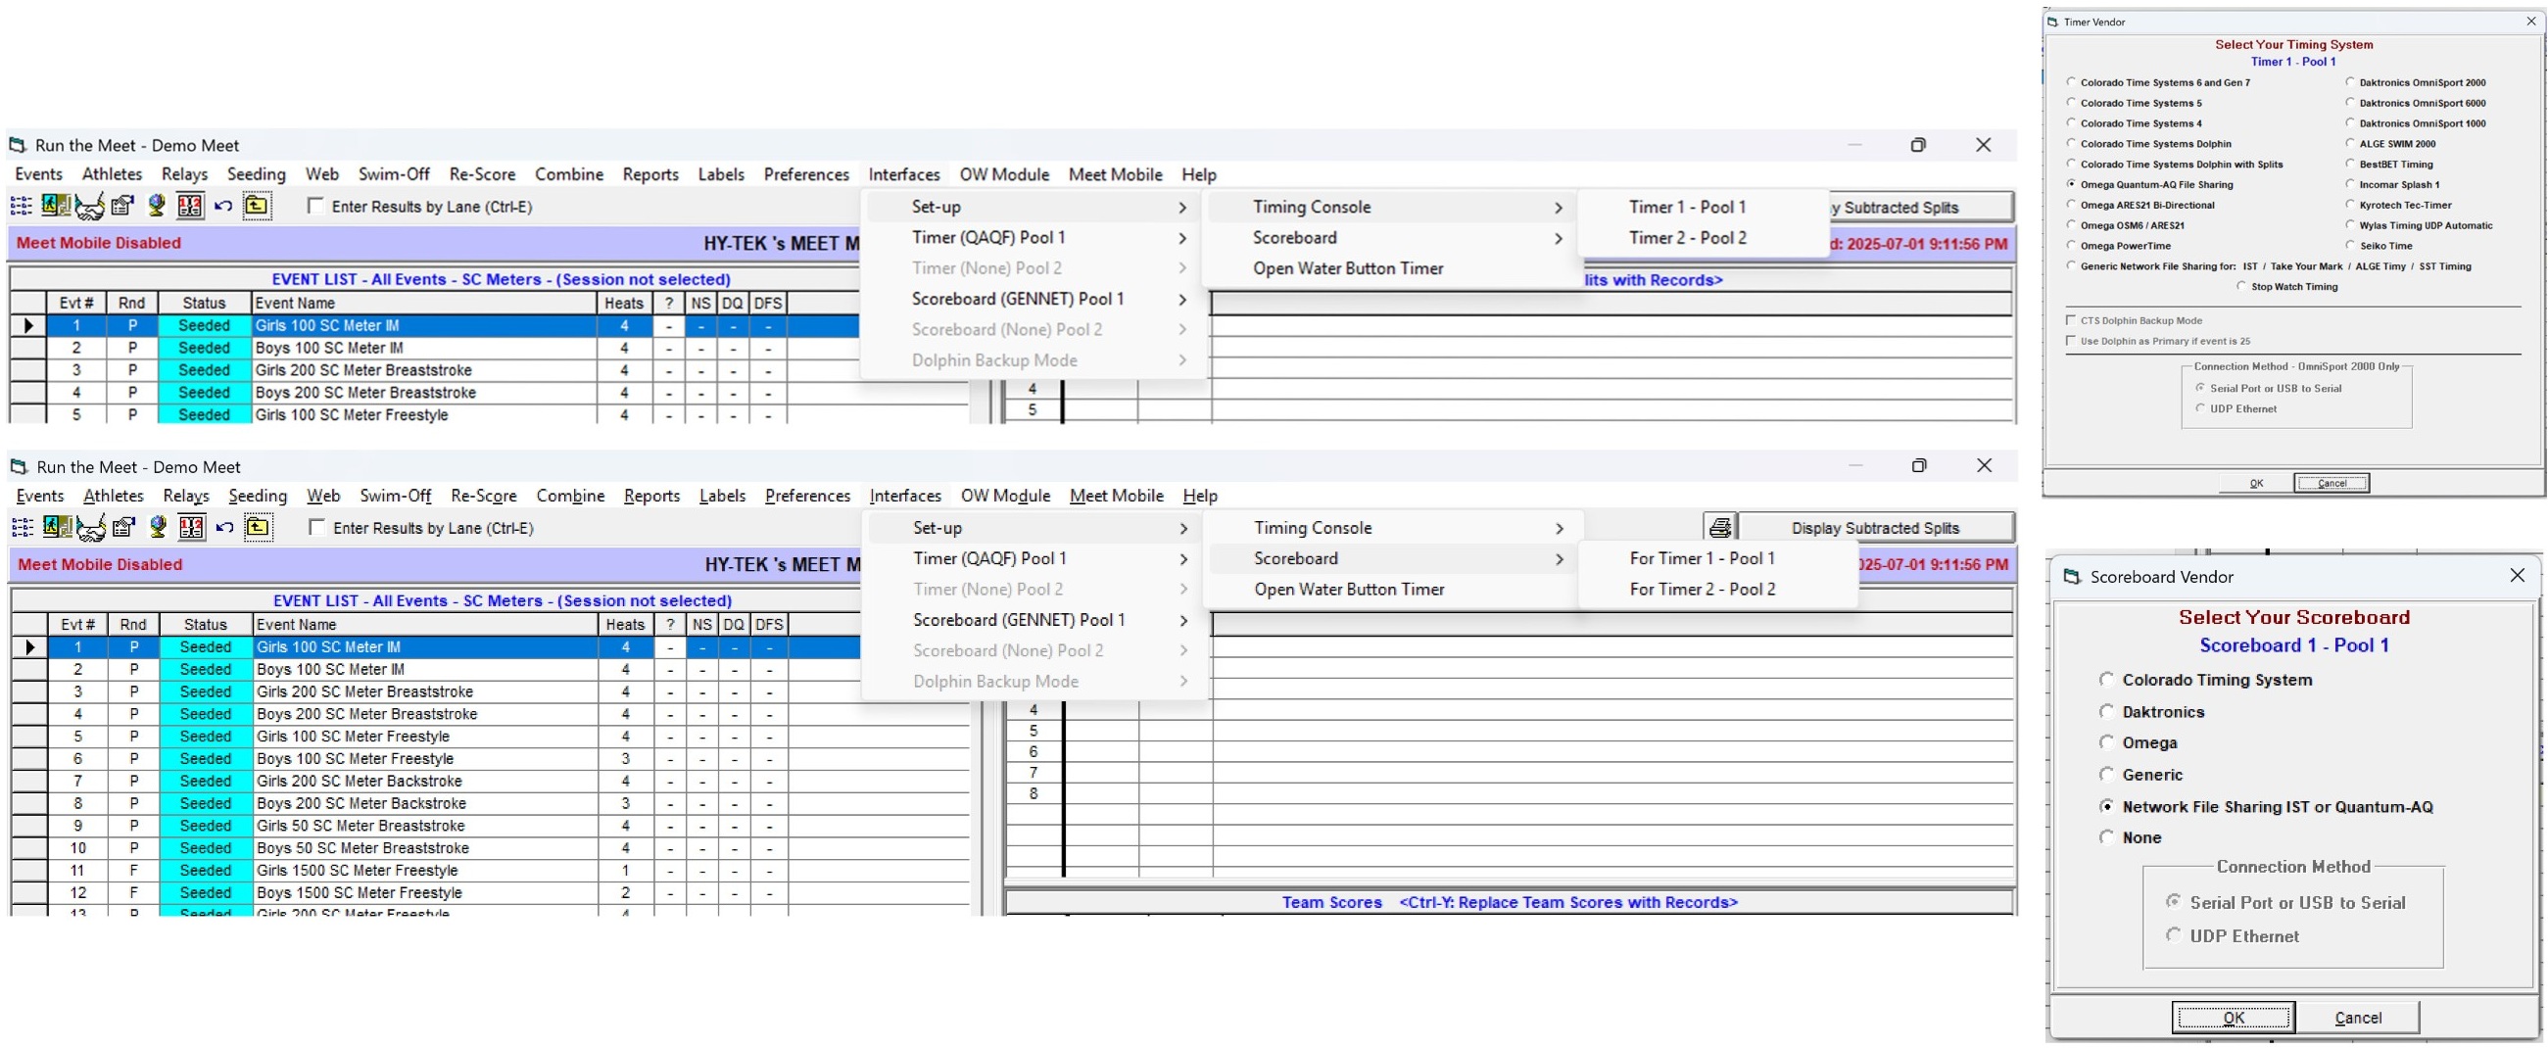Expand Timer (QAQF) Pool 1 submenu in upper window

click(1034, 237)
